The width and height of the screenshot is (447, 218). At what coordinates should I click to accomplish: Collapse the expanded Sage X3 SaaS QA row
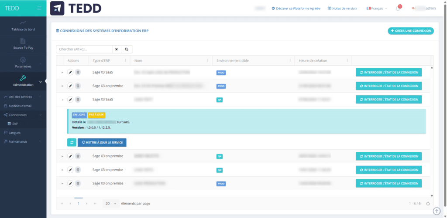(x=62, y=100)
